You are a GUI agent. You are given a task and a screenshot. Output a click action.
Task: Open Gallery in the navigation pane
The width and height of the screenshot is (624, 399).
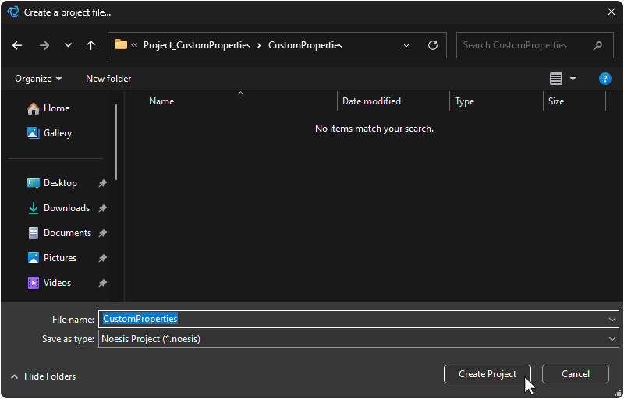(x=49, y=133)
